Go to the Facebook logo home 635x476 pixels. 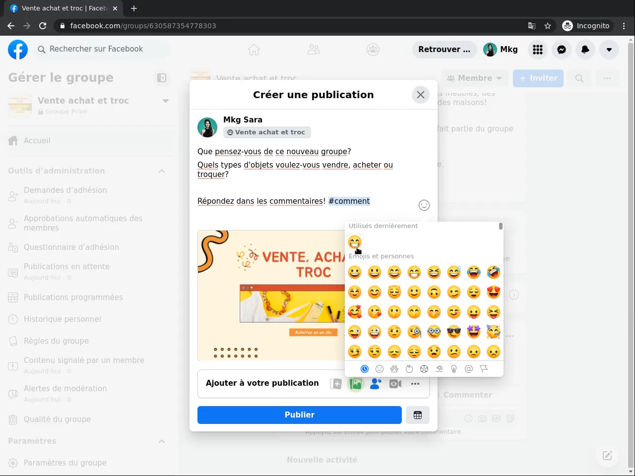point(18,50)
